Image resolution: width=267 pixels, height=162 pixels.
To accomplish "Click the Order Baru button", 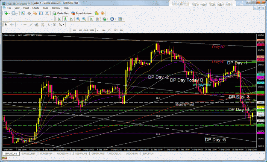I will click(x=61, y=13).
